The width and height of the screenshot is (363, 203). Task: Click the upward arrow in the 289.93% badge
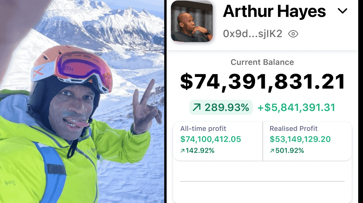tap(197, 107)
